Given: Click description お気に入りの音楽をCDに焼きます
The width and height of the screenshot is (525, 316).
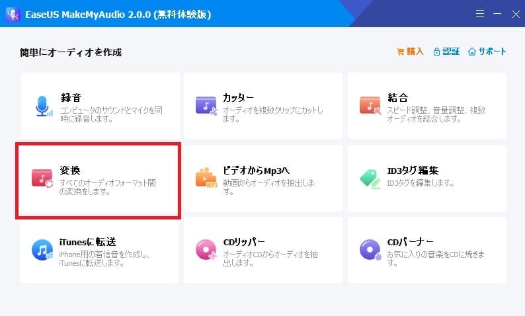Looking at the screenshot, I should (436, 258).
